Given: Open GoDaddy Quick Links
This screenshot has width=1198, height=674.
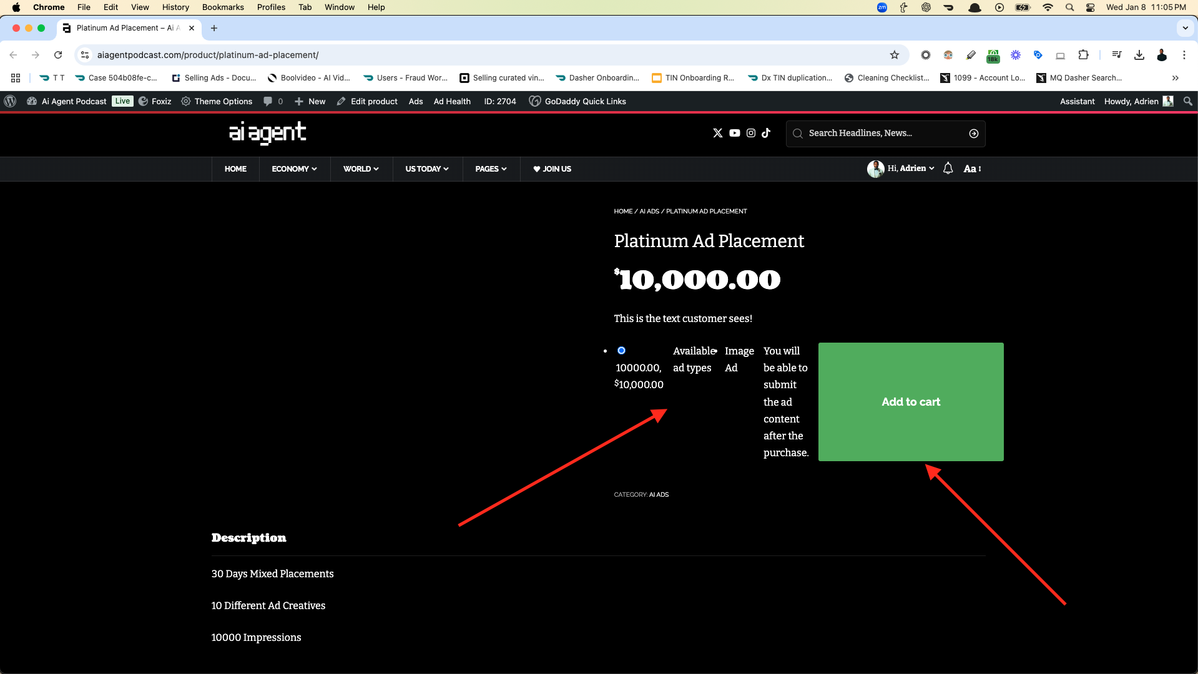Looking at the screenshot, I should [x=577, y=101].
